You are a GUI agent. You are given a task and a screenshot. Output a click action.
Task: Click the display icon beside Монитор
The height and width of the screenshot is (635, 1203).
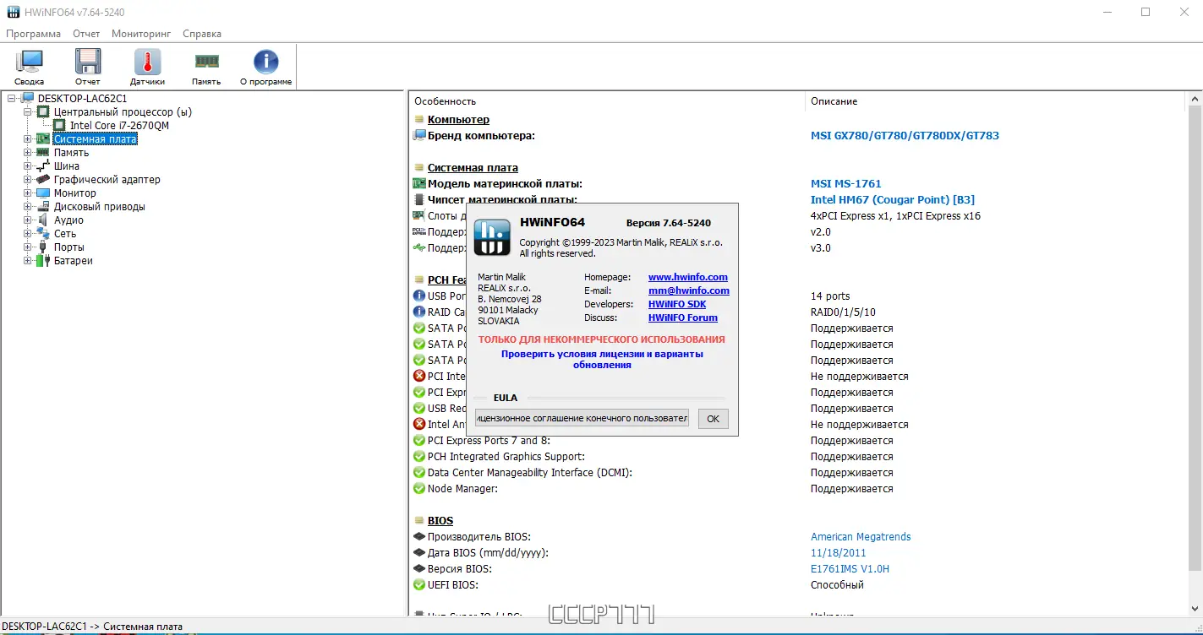[x=43, y=193]
